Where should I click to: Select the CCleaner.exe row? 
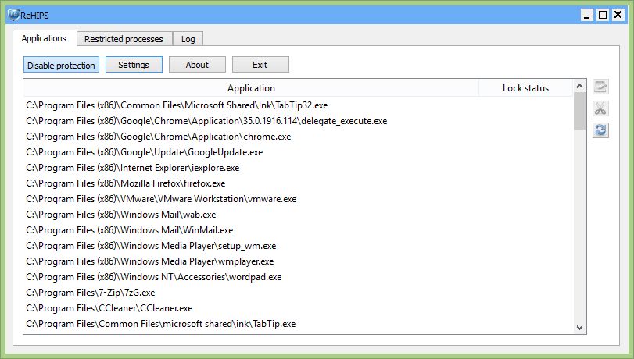coord(298,308)
